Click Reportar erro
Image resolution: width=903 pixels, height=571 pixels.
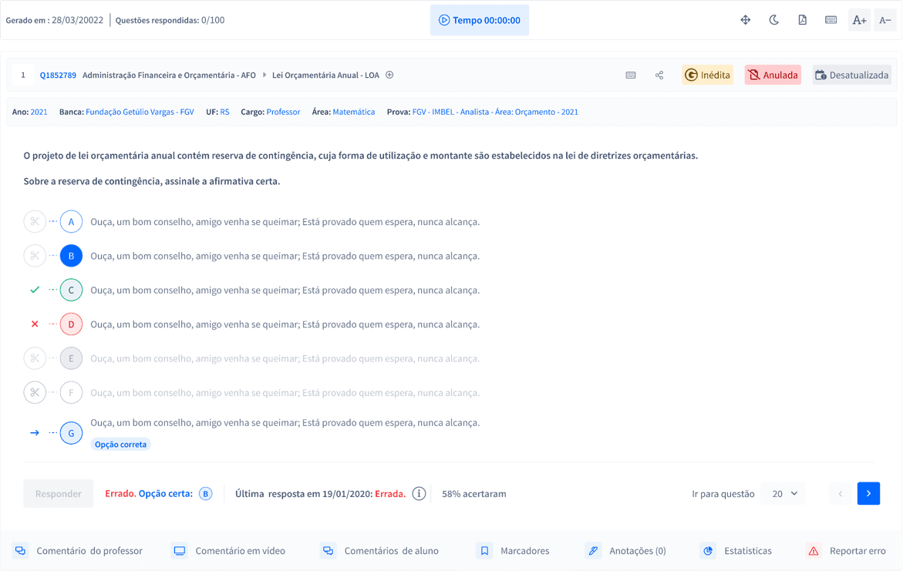coord(846,551)
